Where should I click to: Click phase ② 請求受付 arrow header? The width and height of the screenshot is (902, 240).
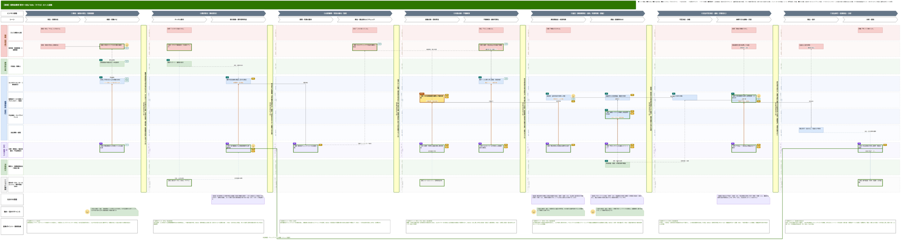point(209,13)
